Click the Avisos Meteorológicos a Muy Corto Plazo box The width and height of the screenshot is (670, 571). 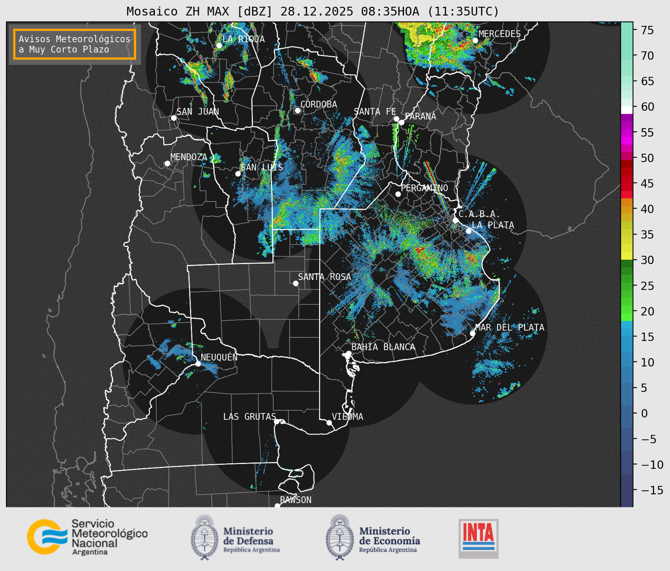(x=75, y=44)
